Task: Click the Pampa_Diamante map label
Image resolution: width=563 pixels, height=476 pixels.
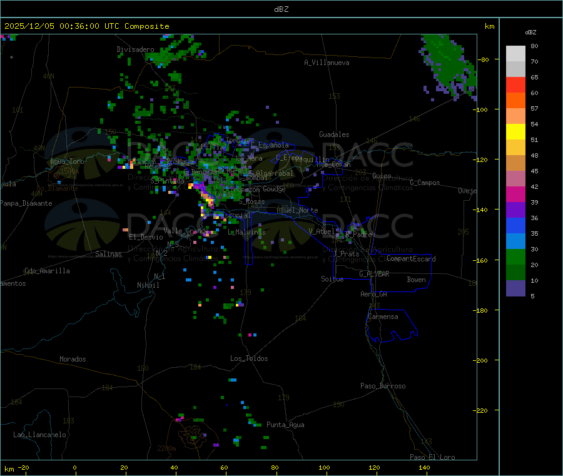Action: click(26, 203)
